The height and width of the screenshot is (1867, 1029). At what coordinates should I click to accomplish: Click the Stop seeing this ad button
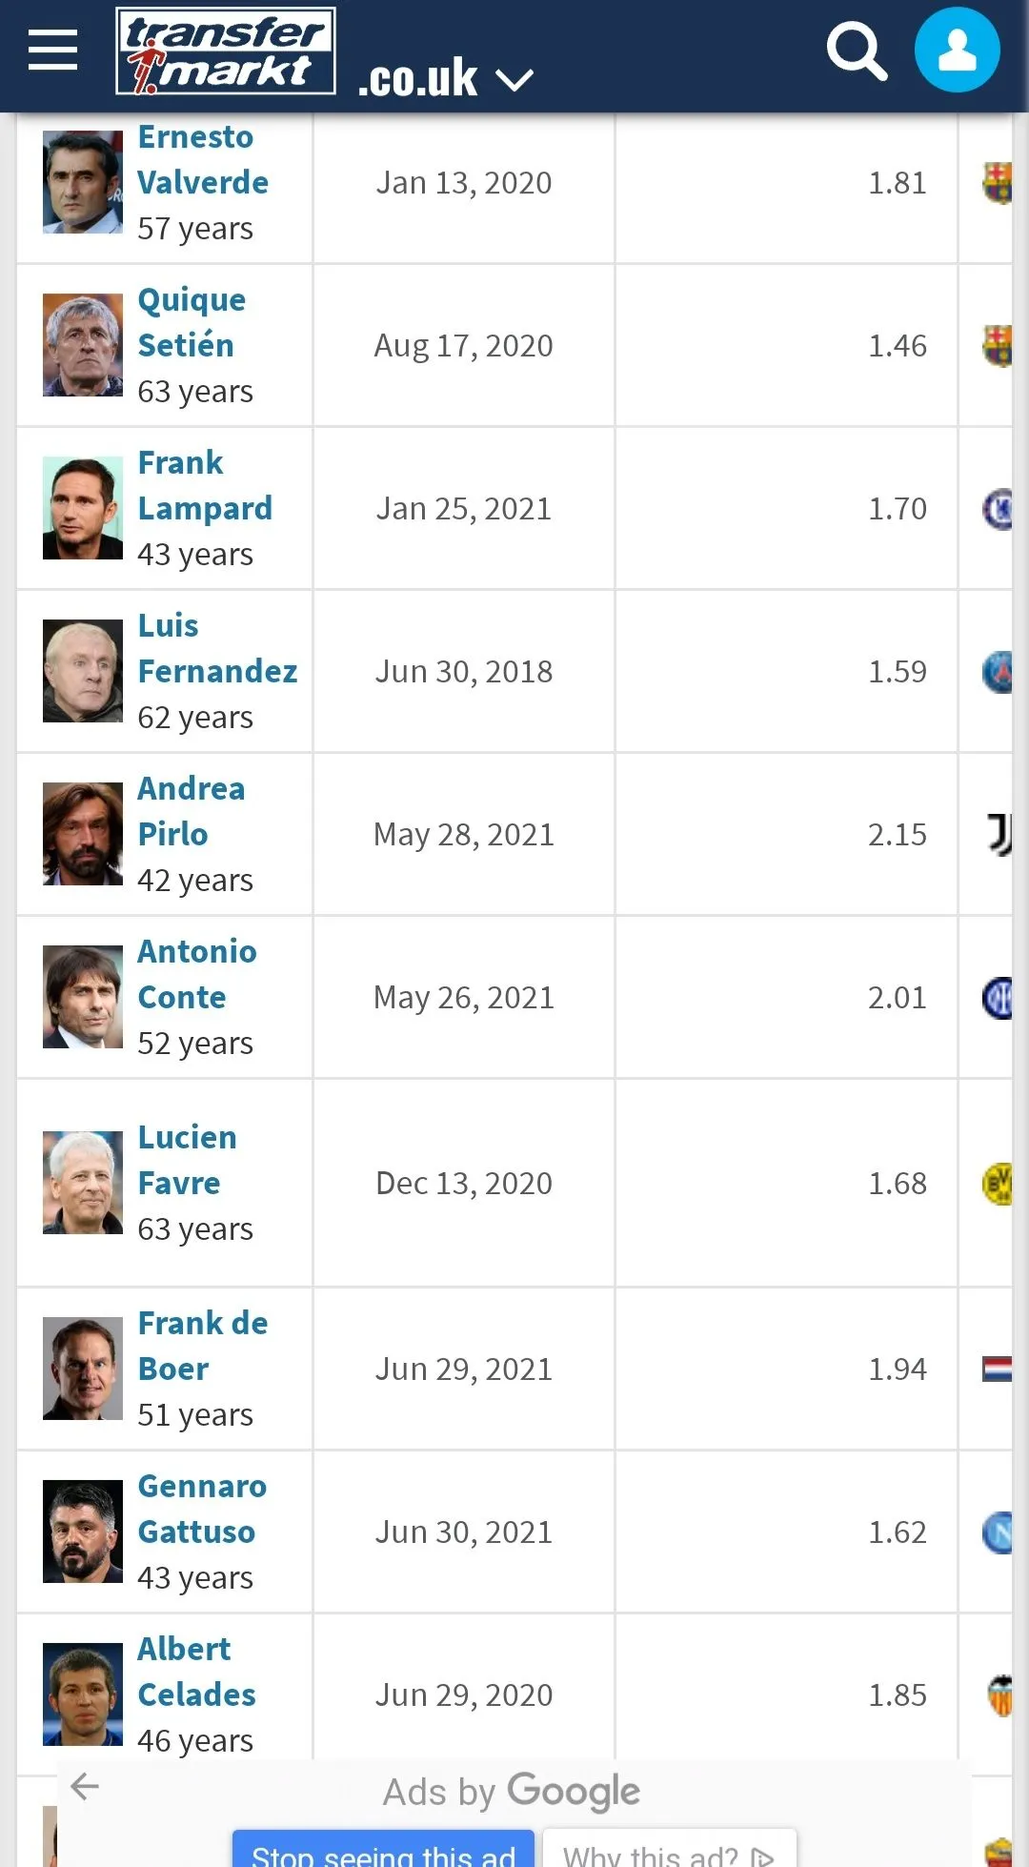383,1851
